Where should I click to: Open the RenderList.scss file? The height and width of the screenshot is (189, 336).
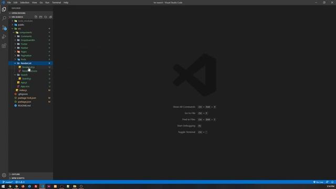coord(30,71)
